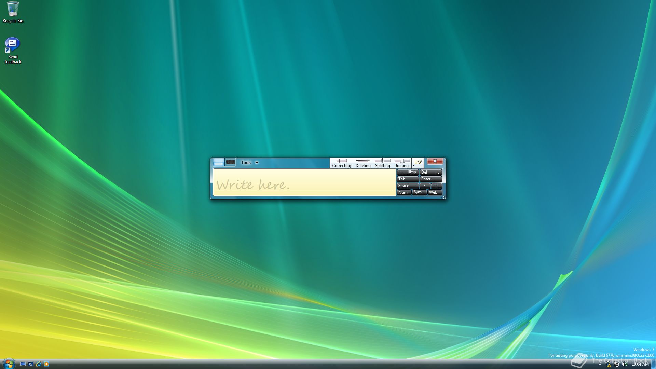Tap the Del key
The width and height of the screenshot is (656, 369).
tap(431, 172)
